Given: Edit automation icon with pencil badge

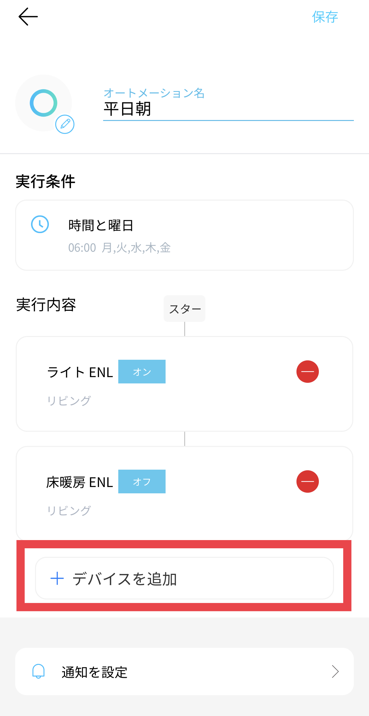Looking at the screenshot, I should tap(65, 124).
